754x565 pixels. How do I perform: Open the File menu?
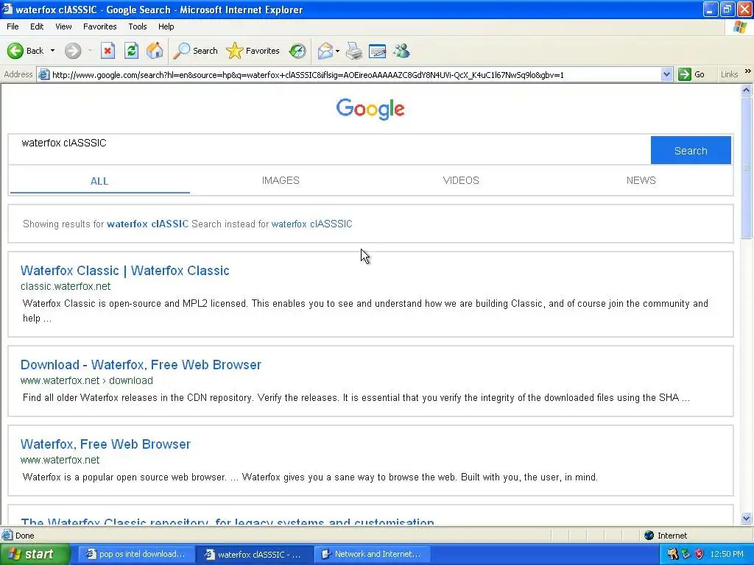tap(13, 26)
